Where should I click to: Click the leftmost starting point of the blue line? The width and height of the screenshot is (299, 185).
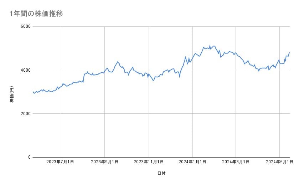coord(33,92)
